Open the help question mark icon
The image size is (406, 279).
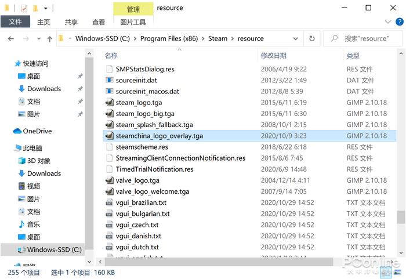pos(398,22)
